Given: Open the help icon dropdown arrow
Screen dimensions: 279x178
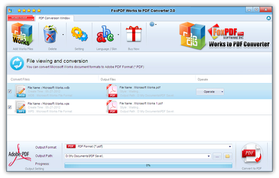Looking at the screenshot, I should pos(156,25).
